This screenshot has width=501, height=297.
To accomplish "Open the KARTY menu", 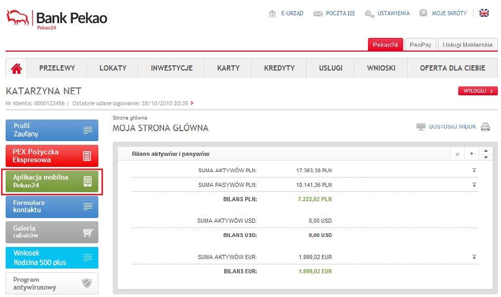I will (x=228, y=68).
